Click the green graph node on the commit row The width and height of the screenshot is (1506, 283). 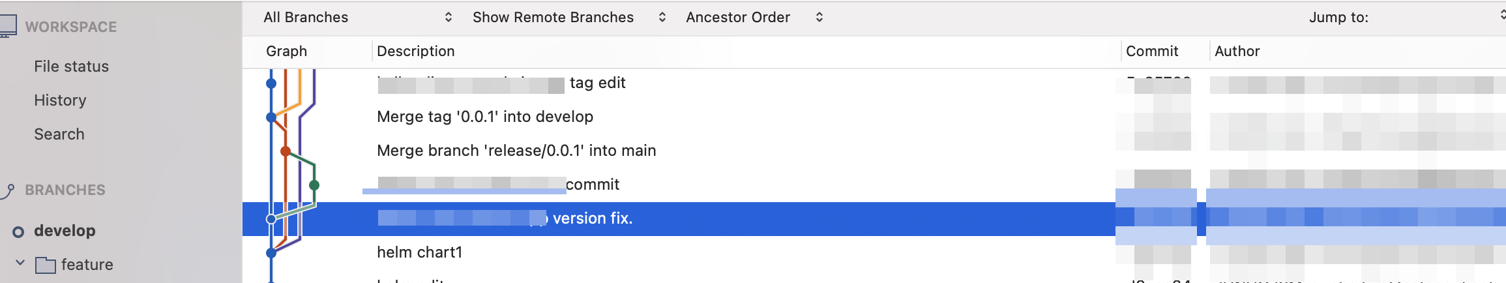pyautogui.click(x=314, y=185)
